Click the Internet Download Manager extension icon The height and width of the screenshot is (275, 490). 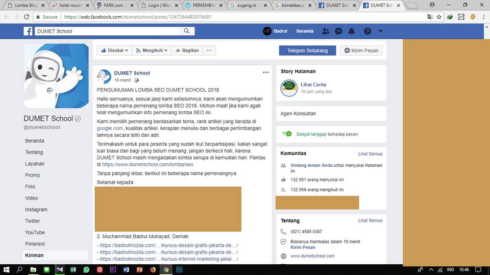[x=450, y=17]
